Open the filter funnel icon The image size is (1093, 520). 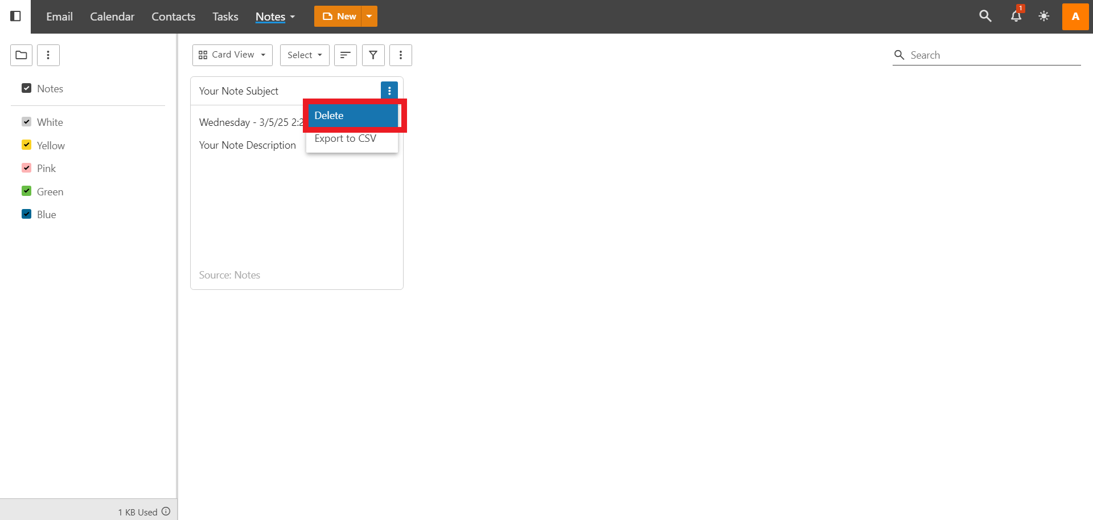tap(373, 55)
